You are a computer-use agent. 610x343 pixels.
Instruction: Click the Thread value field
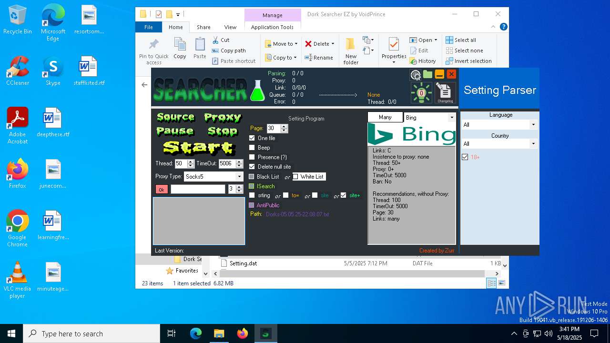pyautogui.click(x=181, y=163)
